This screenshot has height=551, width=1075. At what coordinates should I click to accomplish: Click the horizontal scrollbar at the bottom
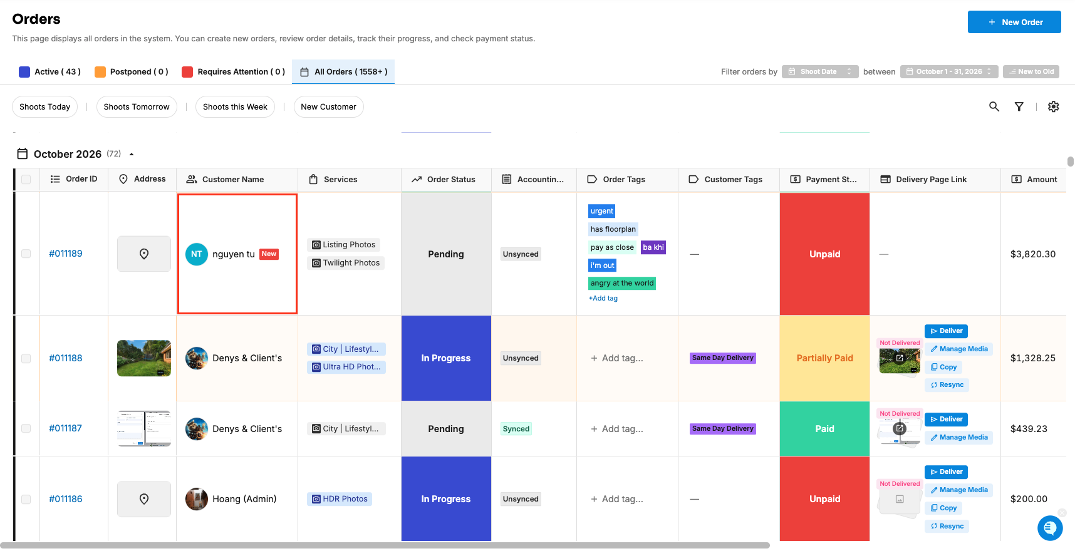click(x=385, y=545)
